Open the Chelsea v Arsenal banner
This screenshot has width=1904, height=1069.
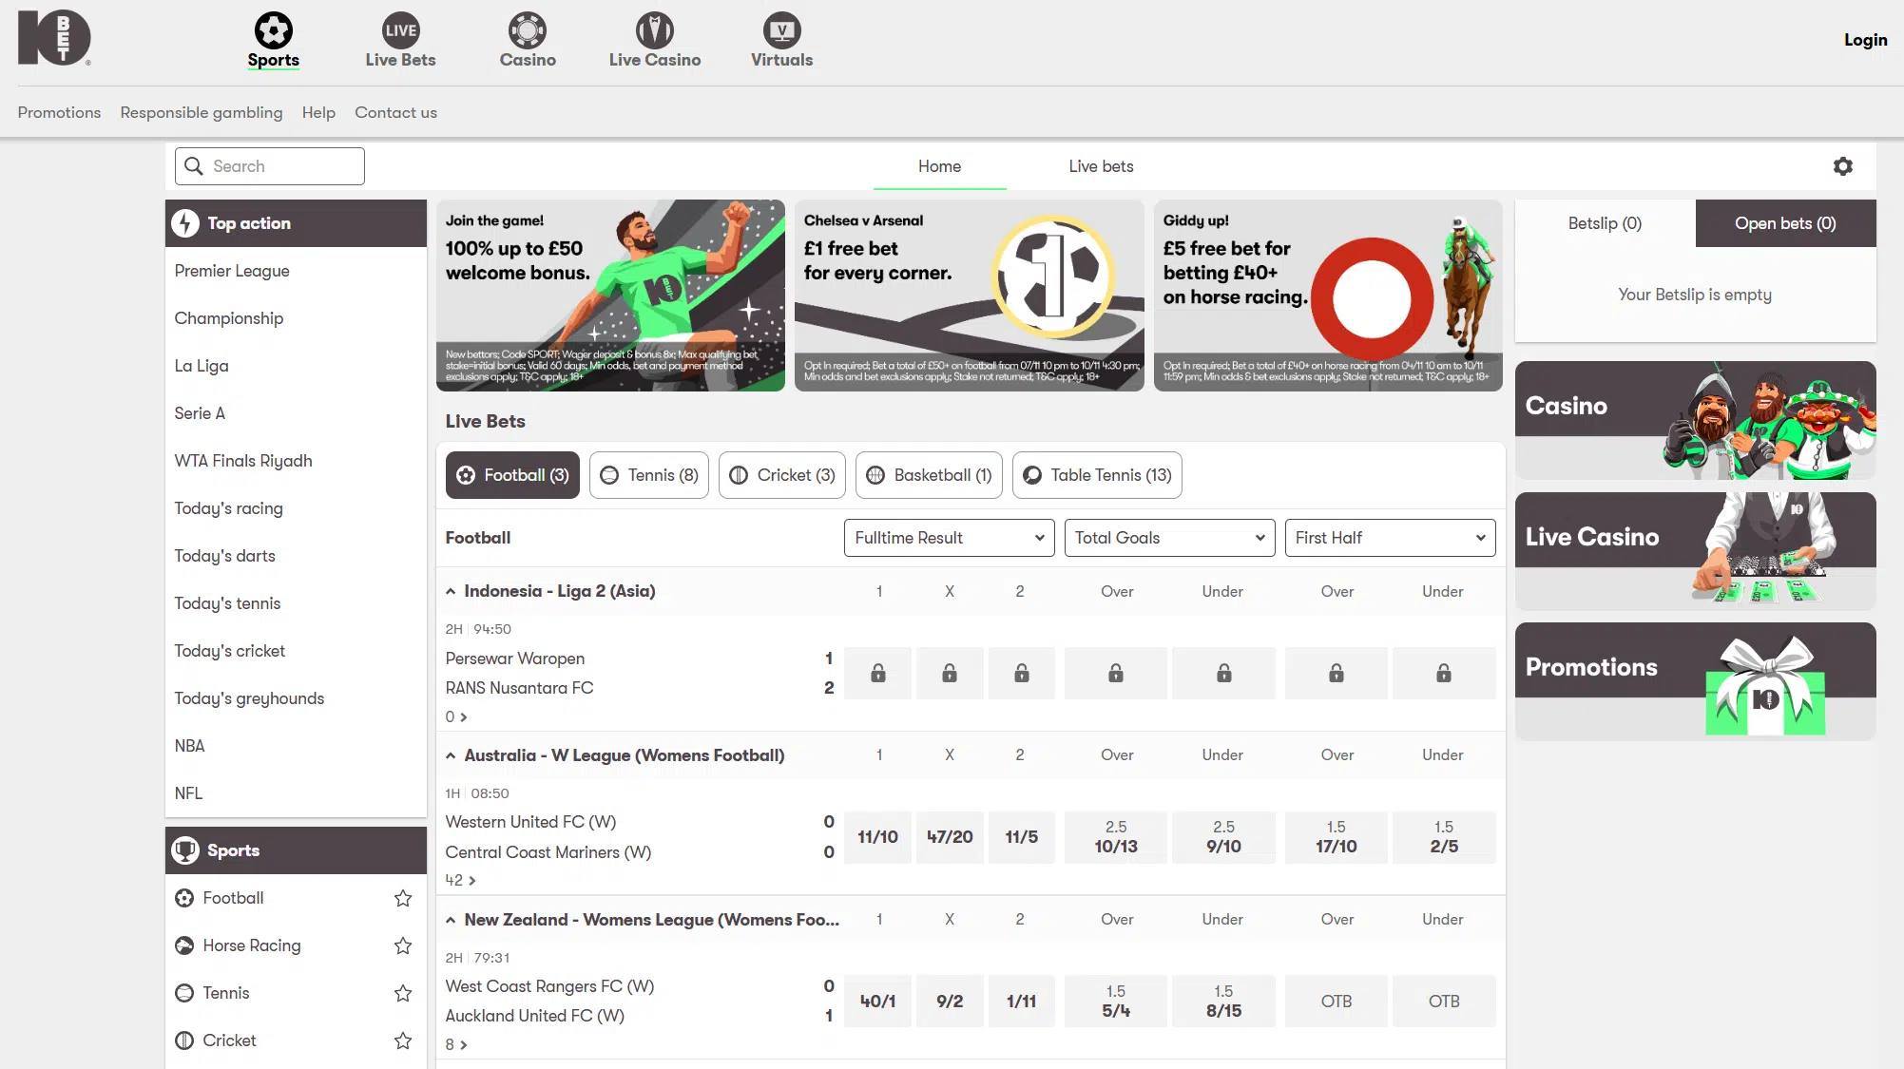coord(969,296)
